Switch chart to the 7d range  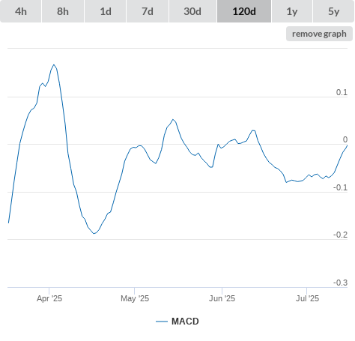148,11
